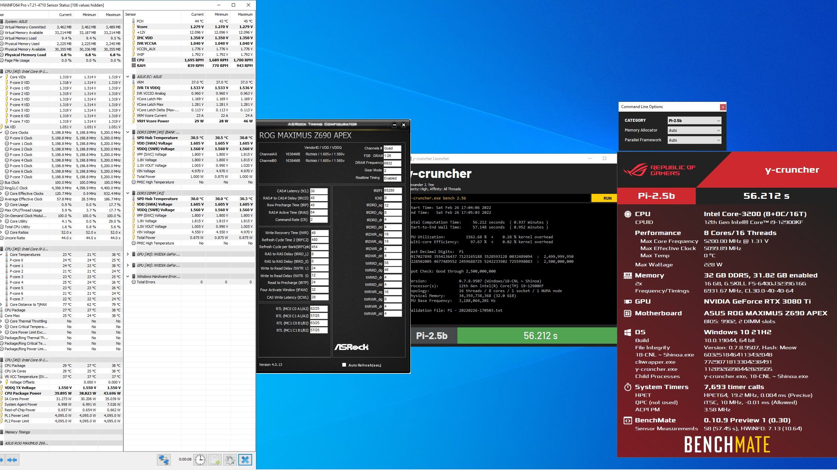Select the CPU Package Power row
The width and height of the screenshot is (837, 470).
(x=61, y=393)
